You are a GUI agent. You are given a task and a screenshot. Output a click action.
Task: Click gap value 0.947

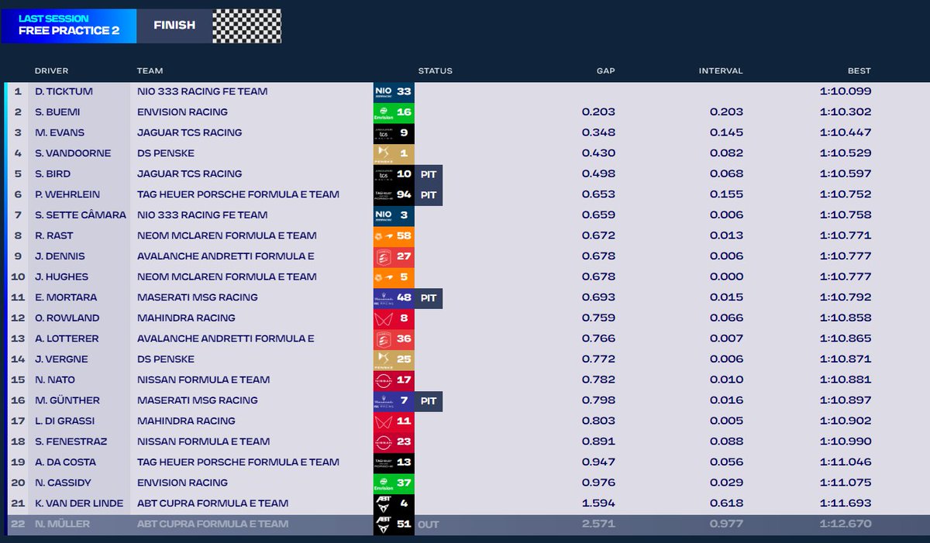coord(598,462)
